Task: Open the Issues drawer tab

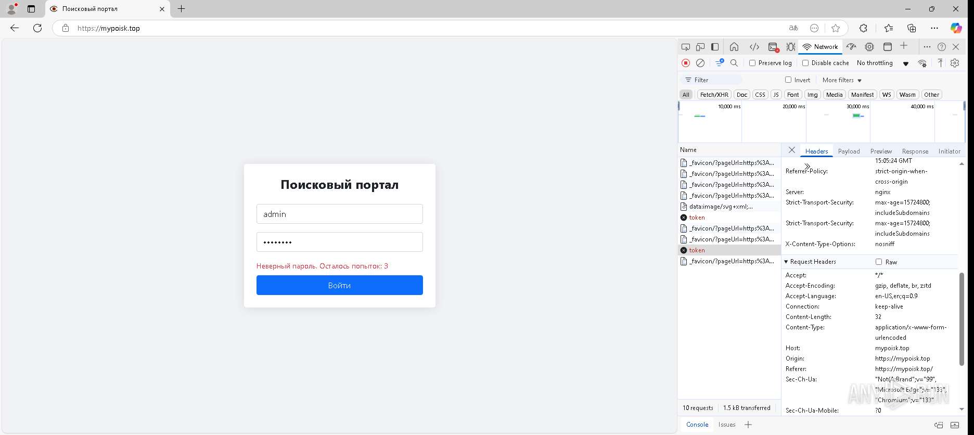Action: click(x=727, y=425)
